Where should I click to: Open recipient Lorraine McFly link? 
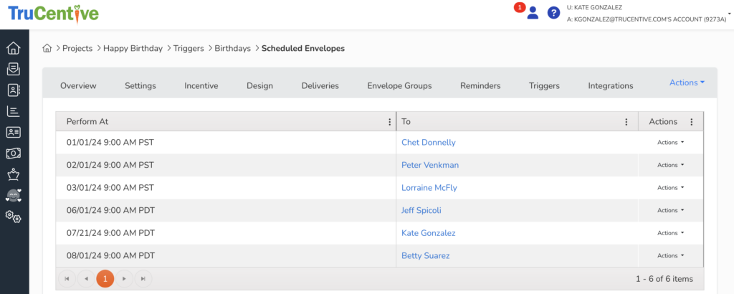429,188
